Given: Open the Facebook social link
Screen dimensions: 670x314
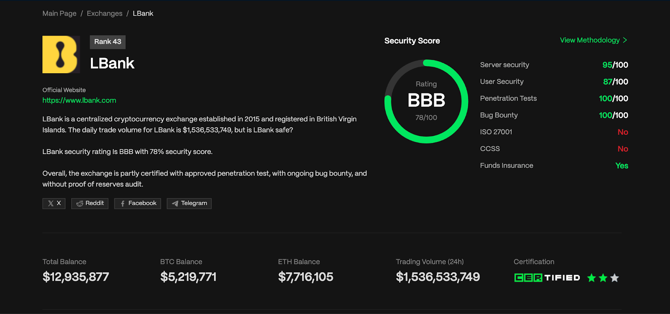Looking at the screenshot, I should (138, 203).
